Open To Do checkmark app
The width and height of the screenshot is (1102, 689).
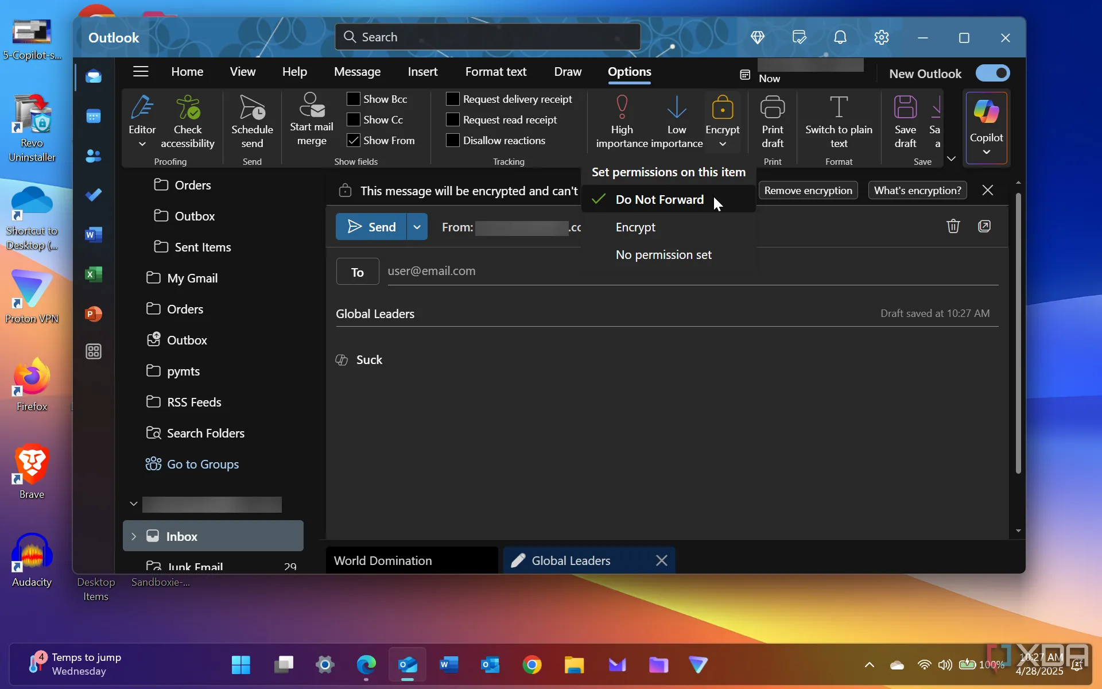coord(94,195)
